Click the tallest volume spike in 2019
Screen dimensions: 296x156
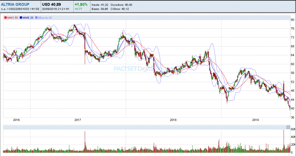coord(283,141)
